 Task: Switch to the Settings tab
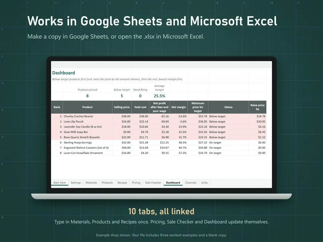pos(76,183)
